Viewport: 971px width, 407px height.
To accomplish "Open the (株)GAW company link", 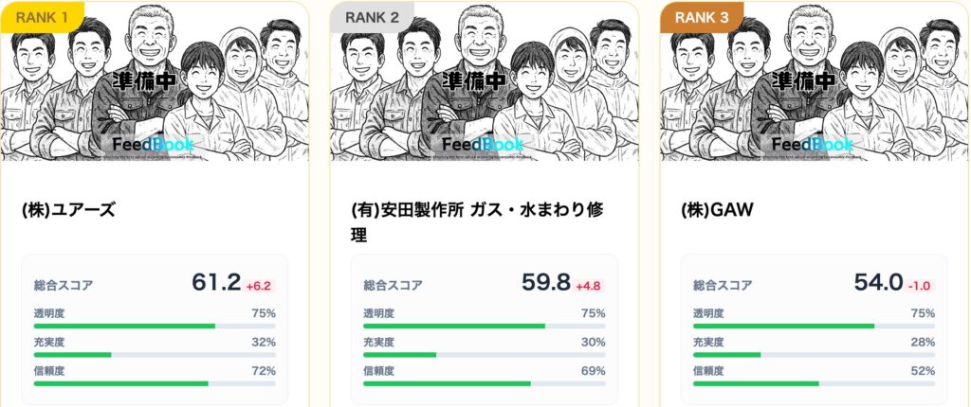I will (717, 209).
